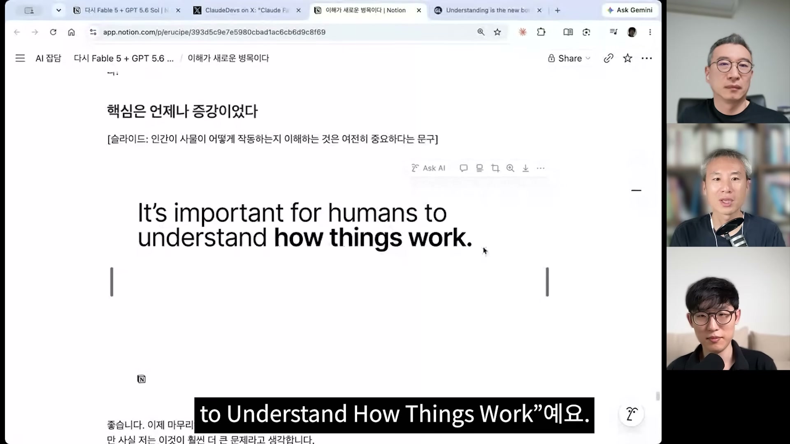Click the screenshot capture toolbar icon
Screen dimensions: 790x444
586,32
